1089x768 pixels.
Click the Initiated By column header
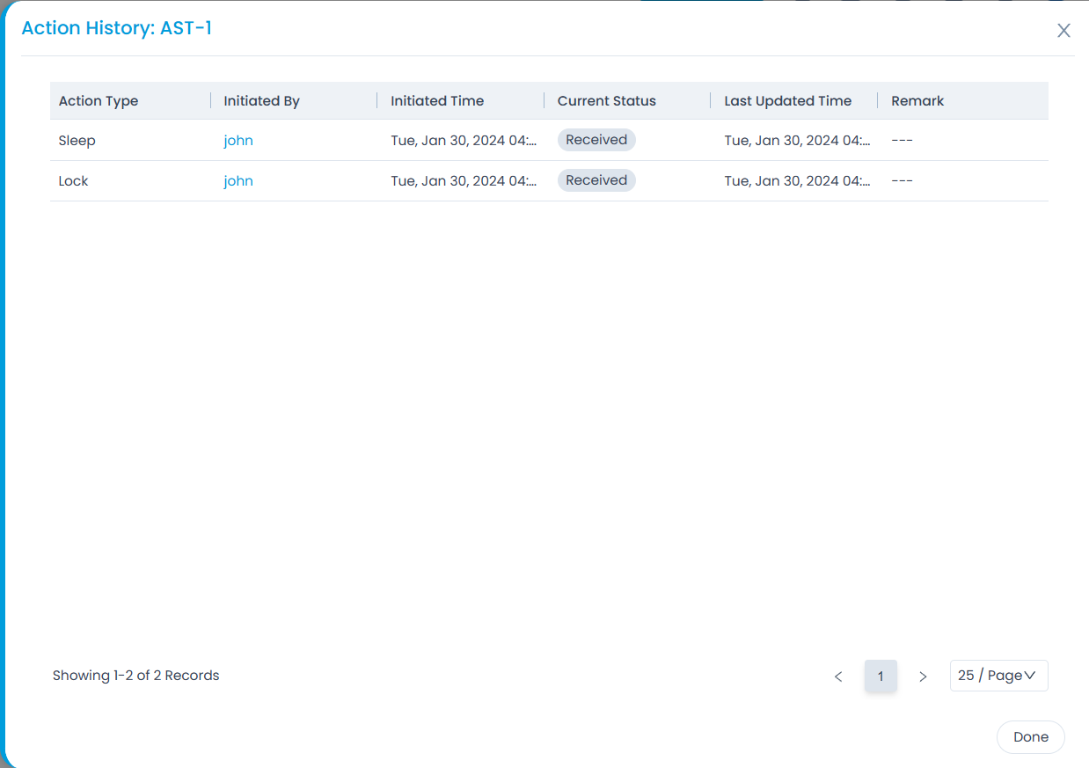pyautogui.click(x=261, y=101)
